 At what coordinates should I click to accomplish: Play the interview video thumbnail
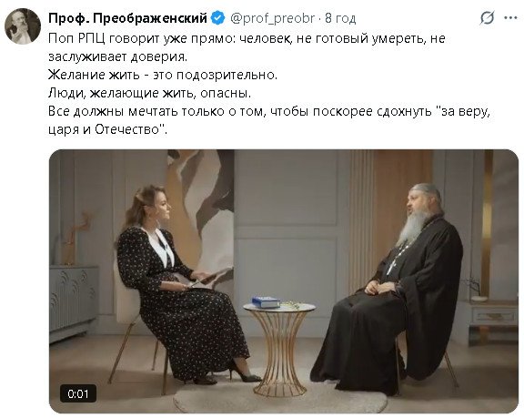pos(284,281)
